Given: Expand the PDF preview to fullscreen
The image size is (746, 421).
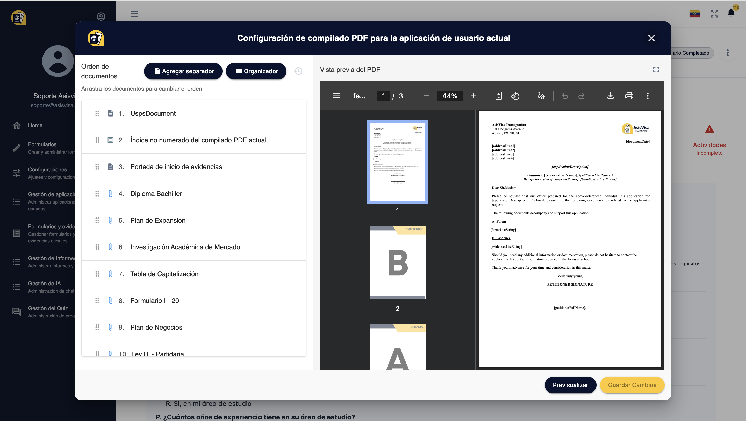Looking at the screenshot, I should 656,69.
